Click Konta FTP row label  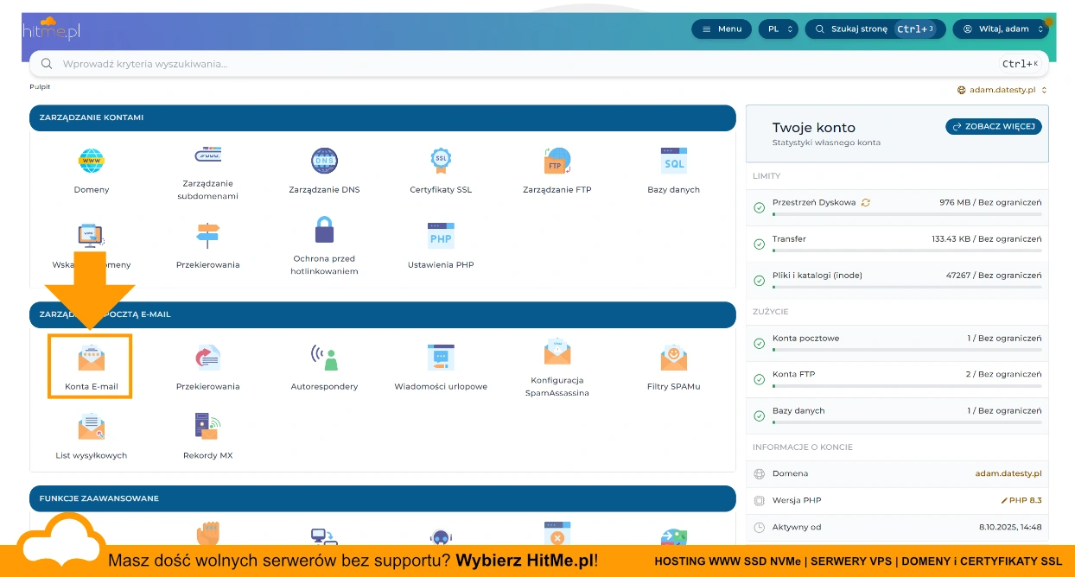pos(793,374)
